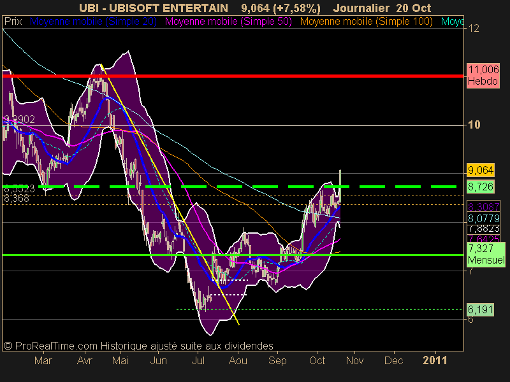Screen dimensions: 510x382
Task: Click the chart title 'UBI - UBISOFT ENTERTAIN'
Action: [154, 8]
